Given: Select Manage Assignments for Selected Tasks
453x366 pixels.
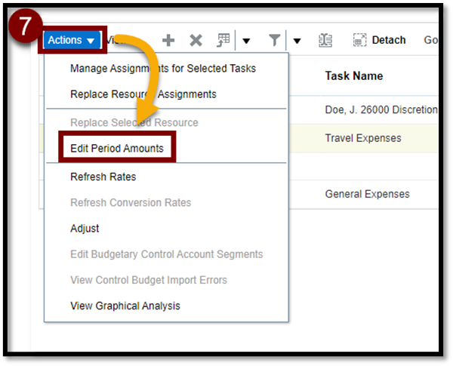Looking at the screenshot, I should click(162, 69).
